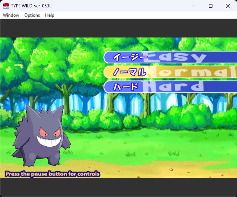This screenshot has height=197, width=237.
Task: Click "Press the pause button for controls" text
Action: pos(52,174)
